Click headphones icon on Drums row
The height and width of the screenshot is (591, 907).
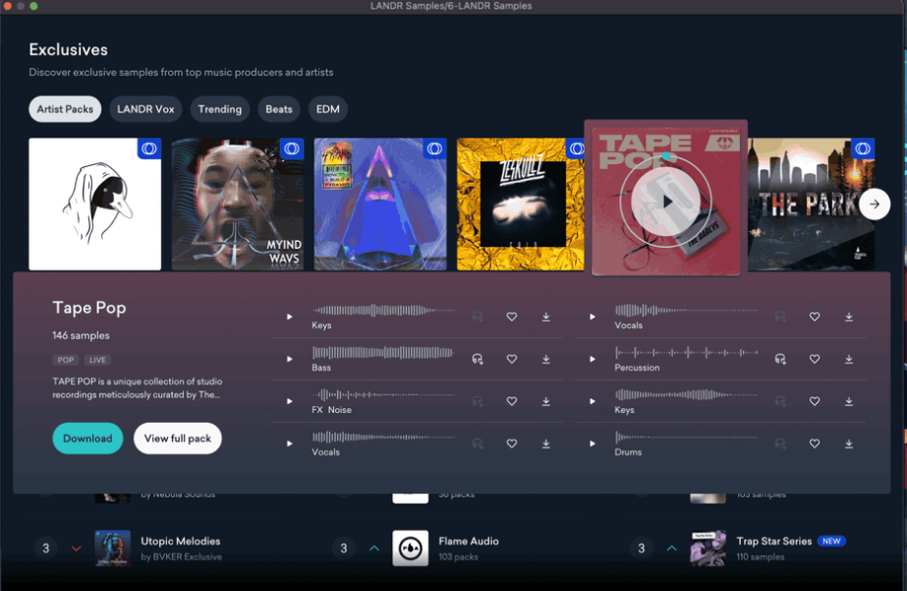[x=780, y=443]
